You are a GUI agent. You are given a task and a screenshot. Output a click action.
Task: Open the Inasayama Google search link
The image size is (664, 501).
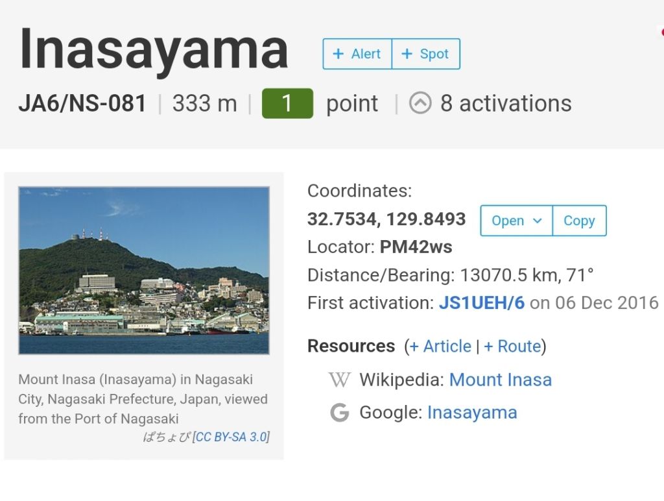tap(472, 413)
